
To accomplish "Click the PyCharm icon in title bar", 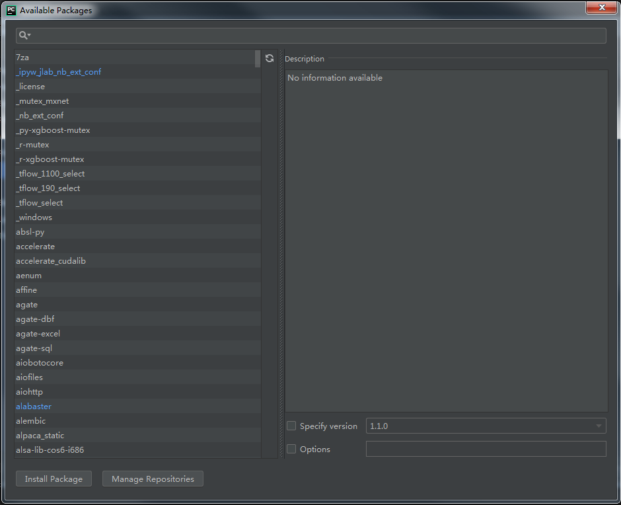I will pyautogui.click(x=11, y=11).
